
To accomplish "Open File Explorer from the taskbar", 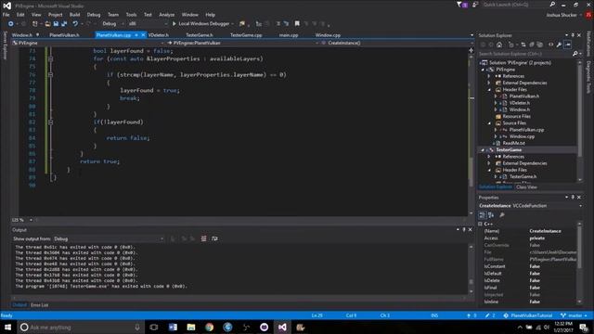I will [x=191, y=328].
